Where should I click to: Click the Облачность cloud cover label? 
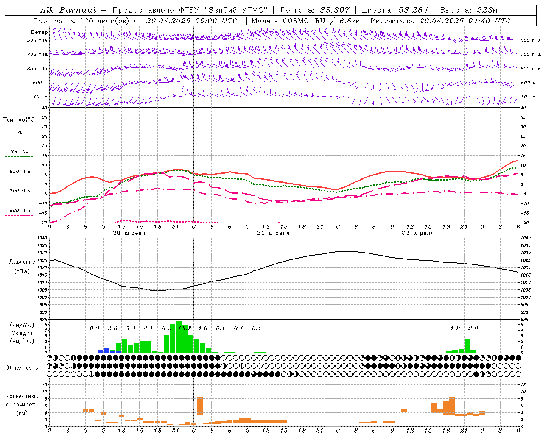click(22, 367)
